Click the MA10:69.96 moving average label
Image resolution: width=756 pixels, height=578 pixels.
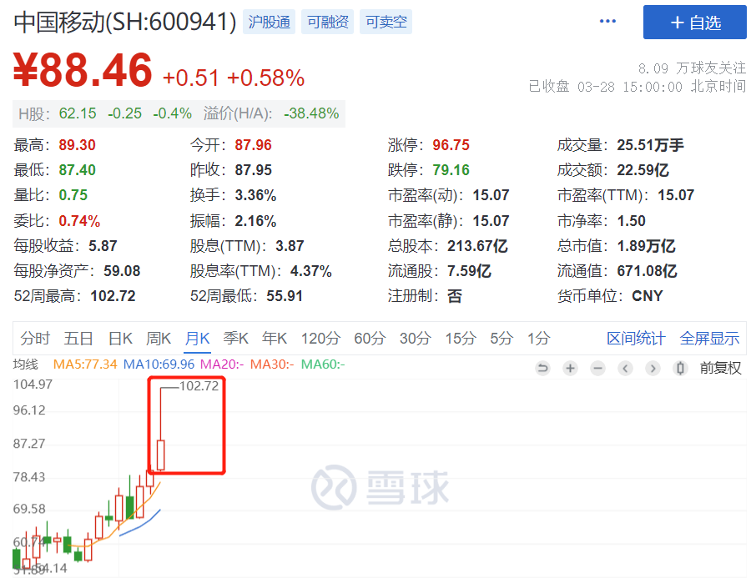click(159, 364)
